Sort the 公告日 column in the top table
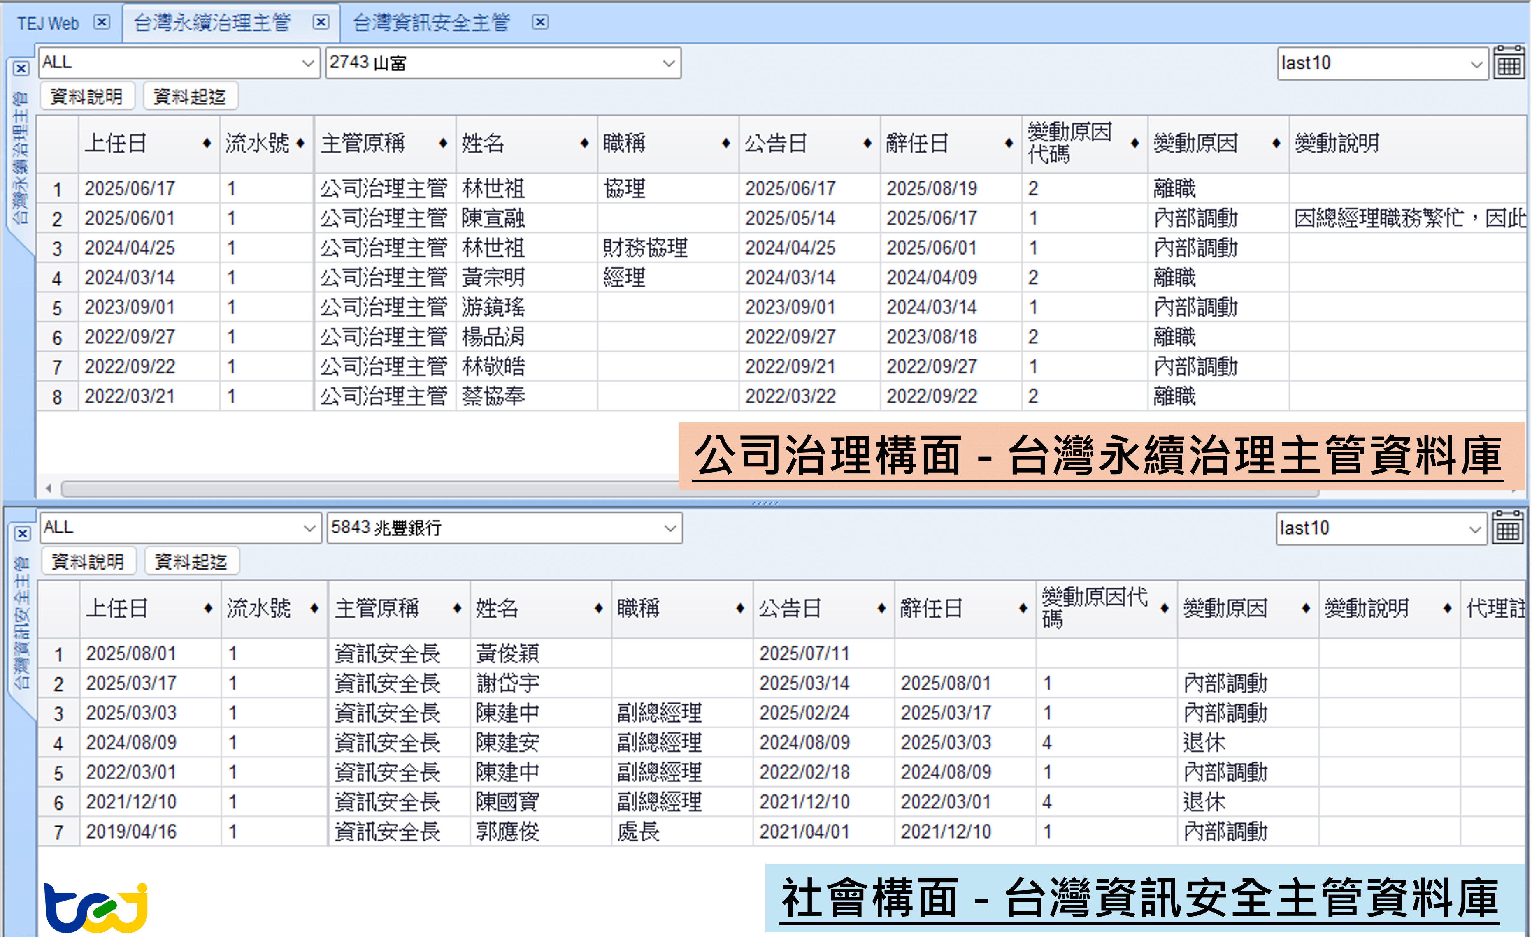This screenshot has width=1532, height=952. pos(867,144)
